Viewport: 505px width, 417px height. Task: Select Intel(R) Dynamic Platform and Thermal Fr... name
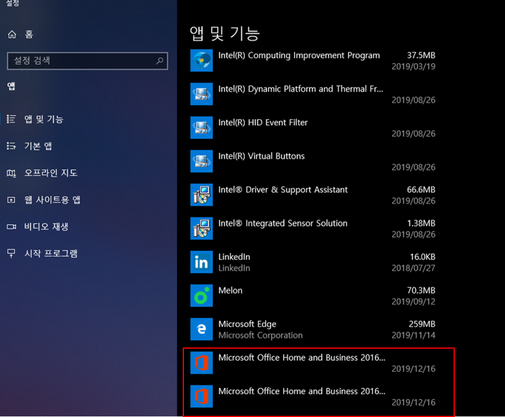click(301, 89)
